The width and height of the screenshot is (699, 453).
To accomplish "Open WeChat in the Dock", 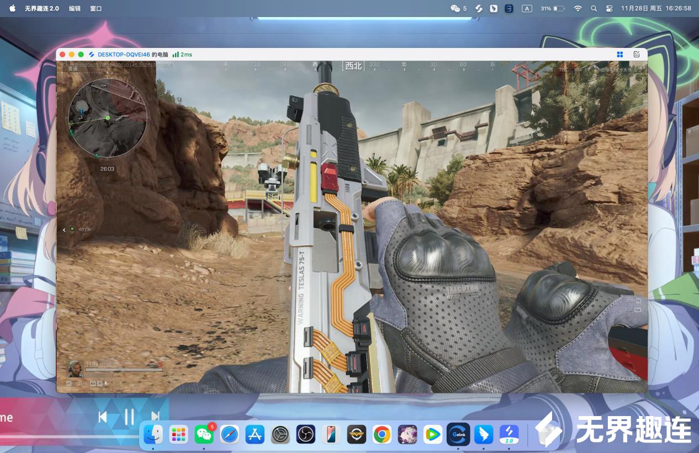I will pyautogui.click(x=204, y=434).
